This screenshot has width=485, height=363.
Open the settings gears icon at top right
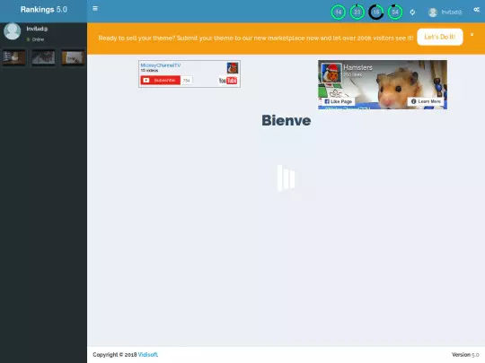click(476, 10)
